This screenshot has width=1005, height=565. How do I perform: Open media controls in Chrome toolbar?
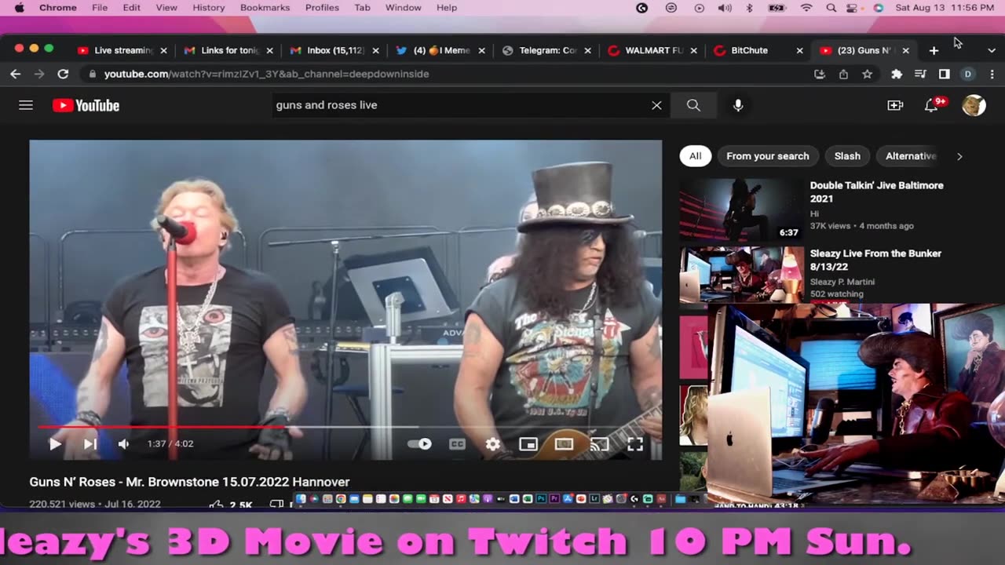point(920,74)
